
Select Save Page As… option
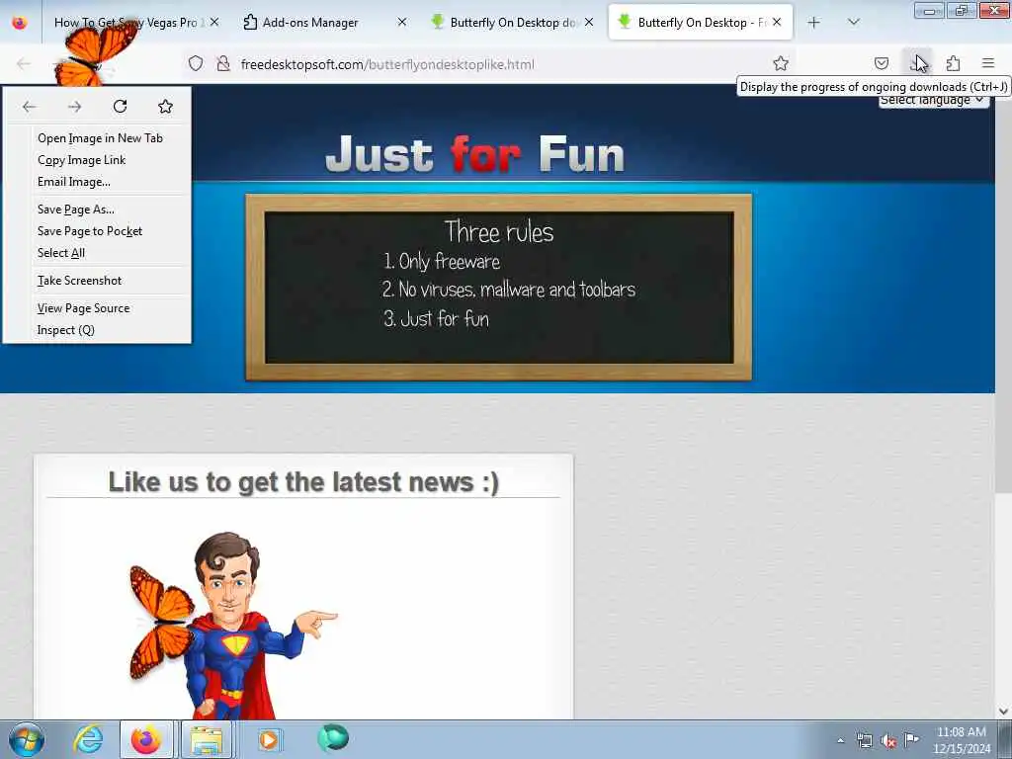pos(75,210)
